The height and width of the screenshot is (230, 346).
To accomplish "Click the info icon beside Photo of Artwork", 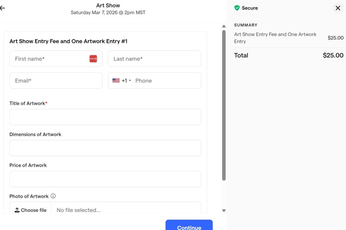I will click(x=53, y=196).
